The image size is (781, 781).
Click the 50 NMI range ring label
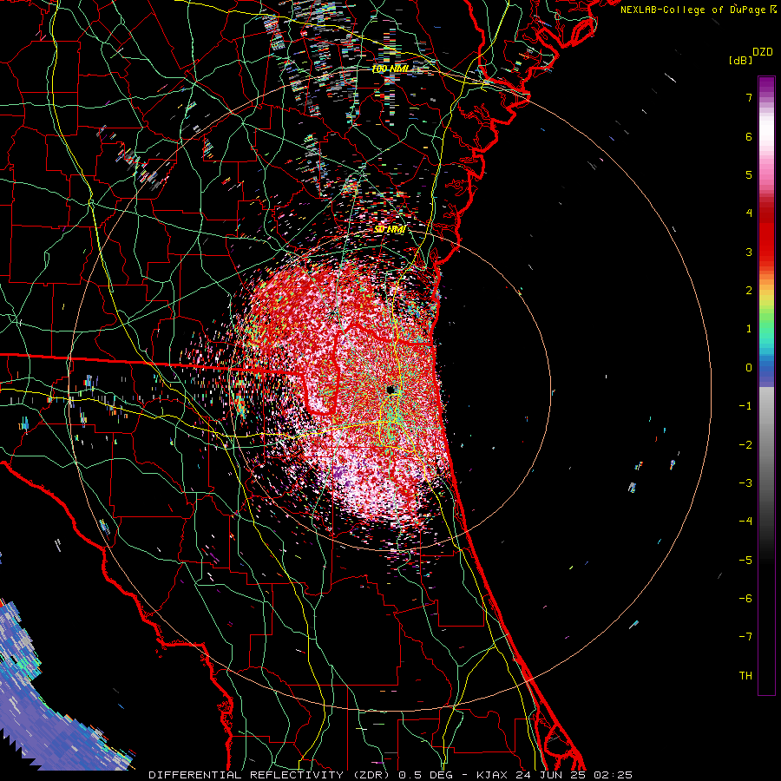pyautogui.click(x=390, y=229)
